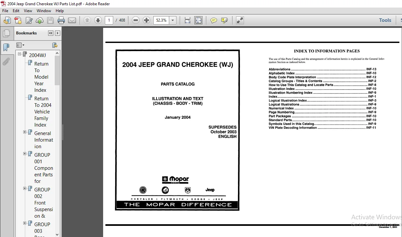Click the Zoom in plus button
Screen dimensions: 402x237
[147, 20]
